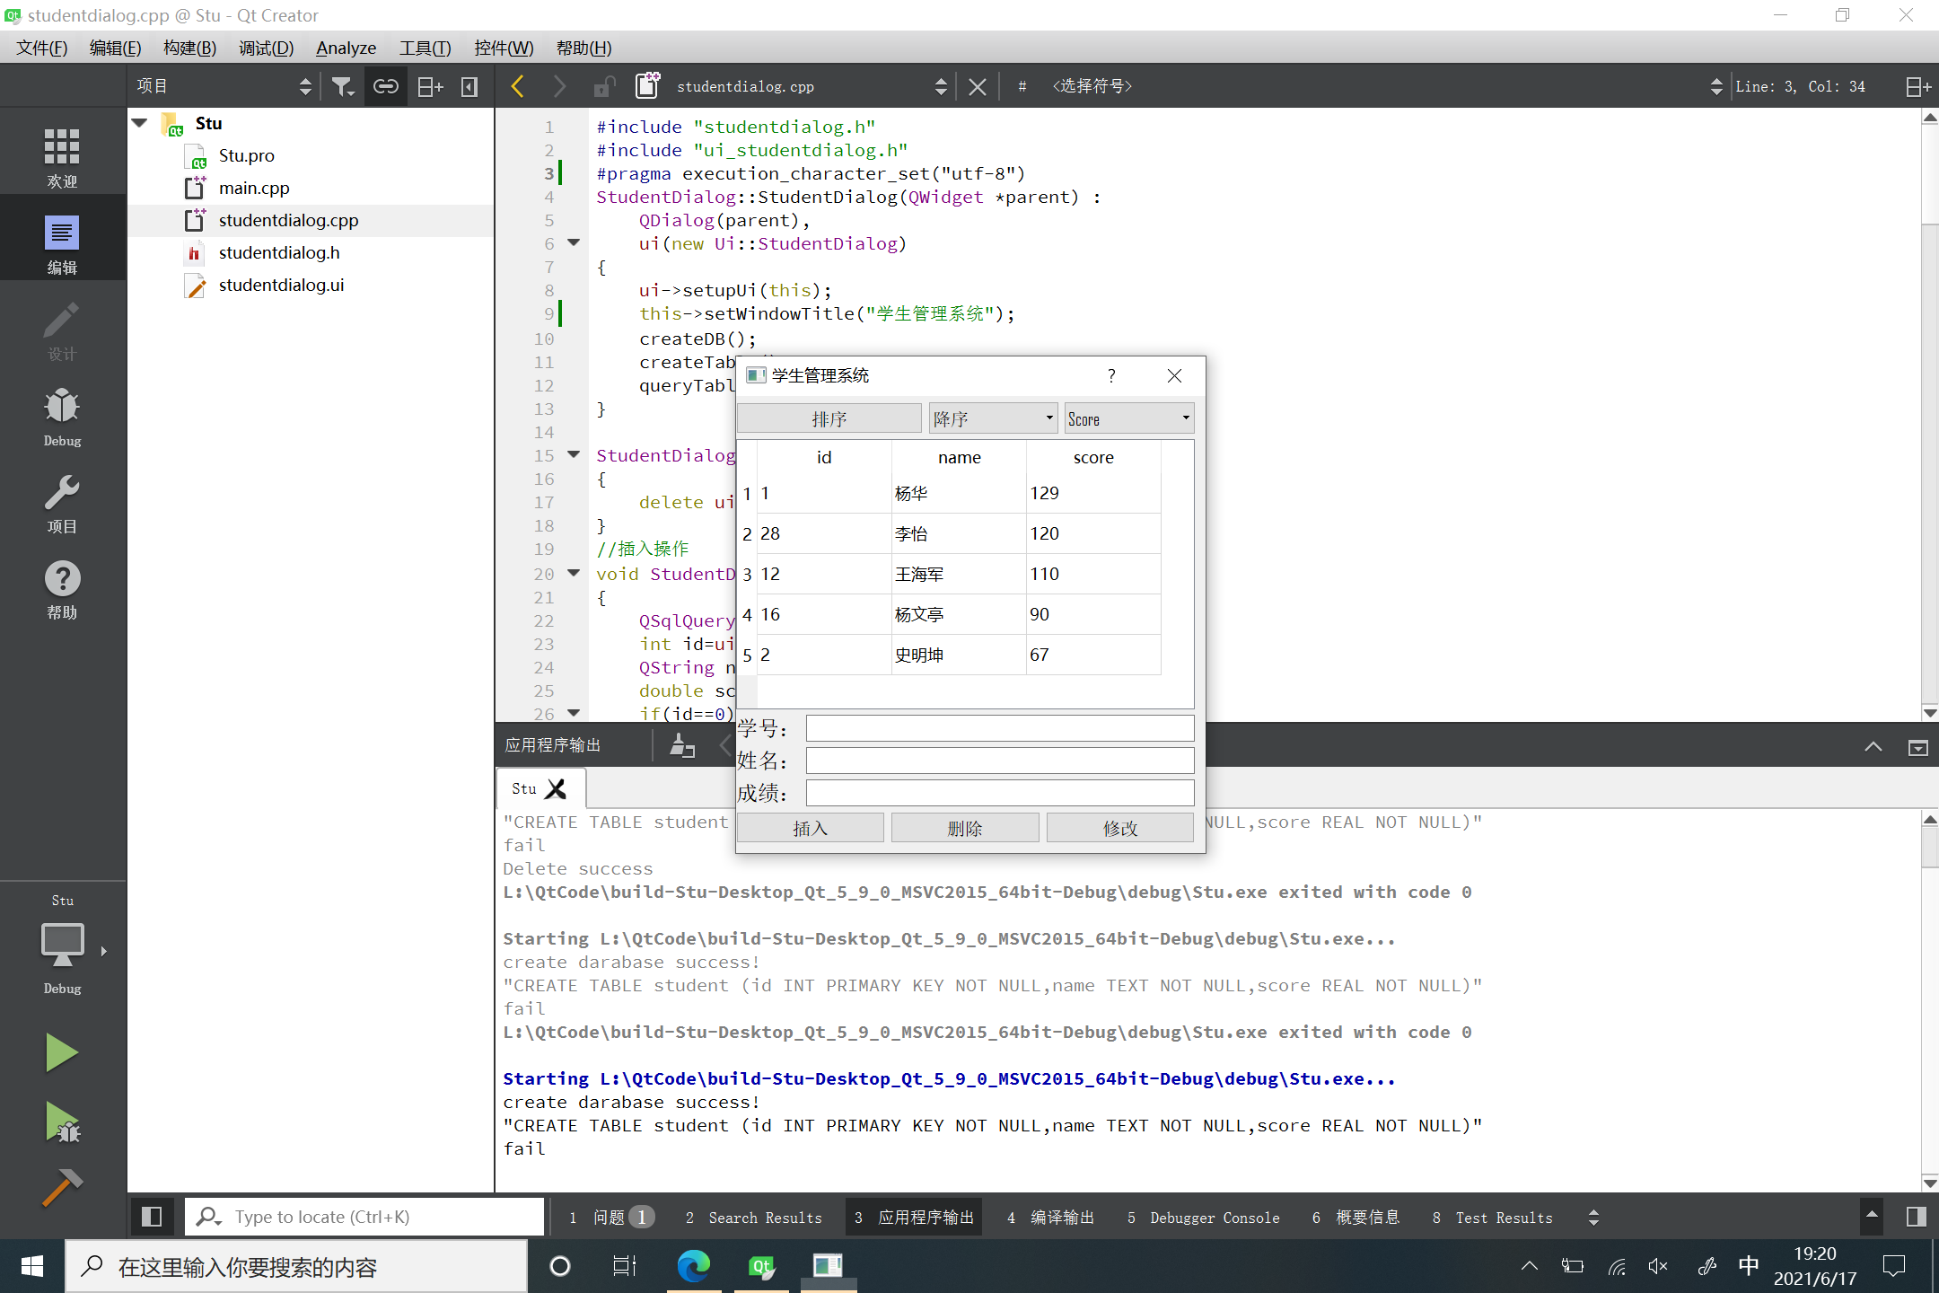Open the Welcome (欢迎) mode

coord(62,157)
